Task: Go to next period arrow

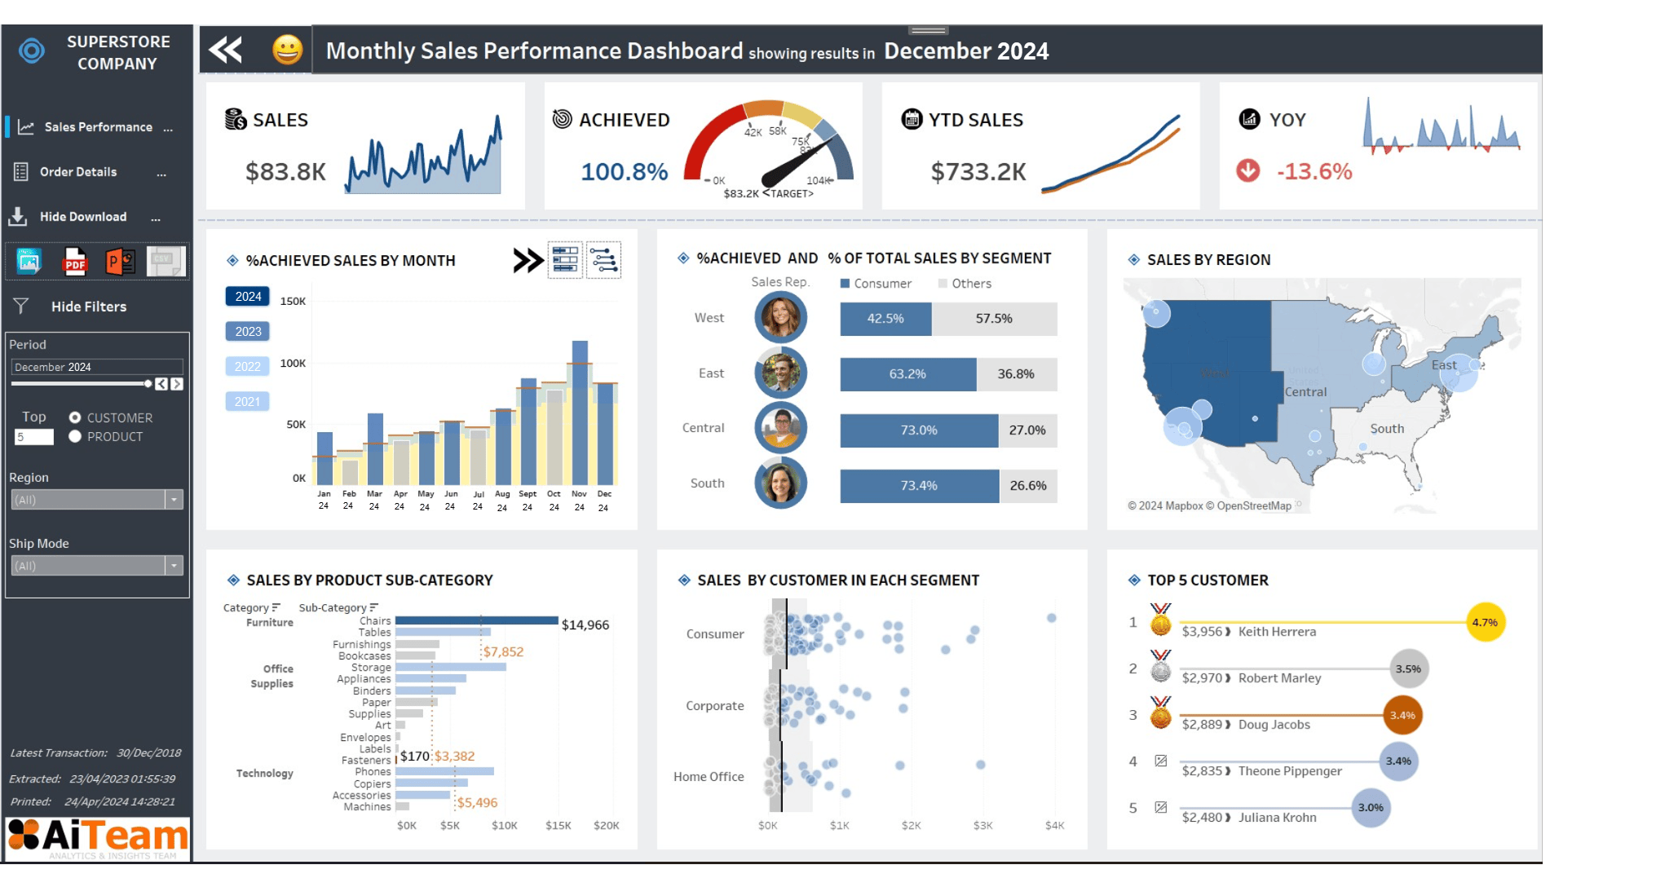Action: (x=177, y=384)
